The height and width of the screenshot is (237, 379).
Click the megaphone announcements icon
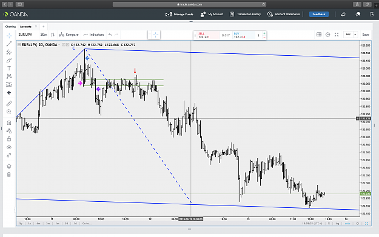343,15
